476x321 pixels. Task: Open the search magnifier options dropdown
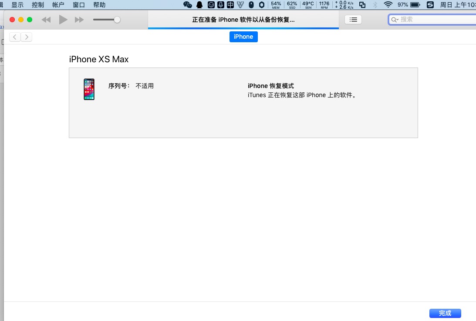(395, 20)
